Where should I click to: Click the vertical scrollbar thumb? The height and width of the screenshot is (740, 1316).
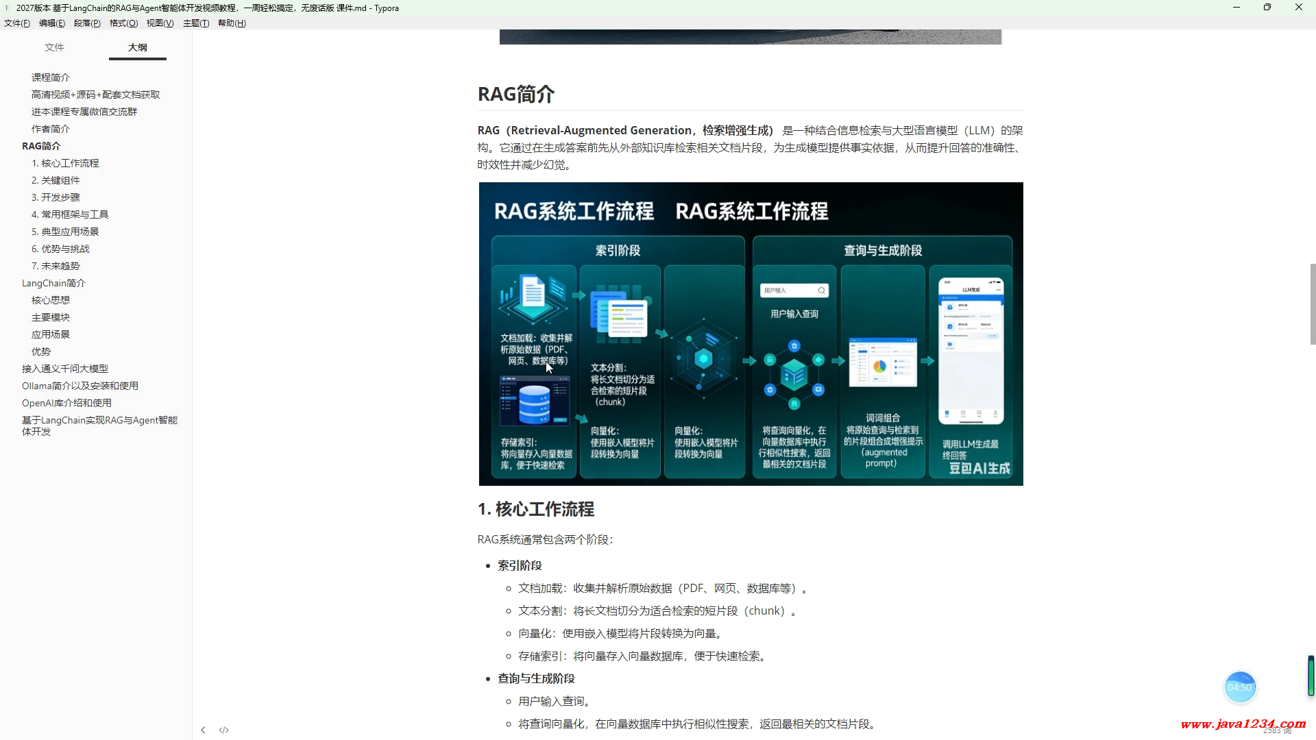click(x=1313, y=304)
